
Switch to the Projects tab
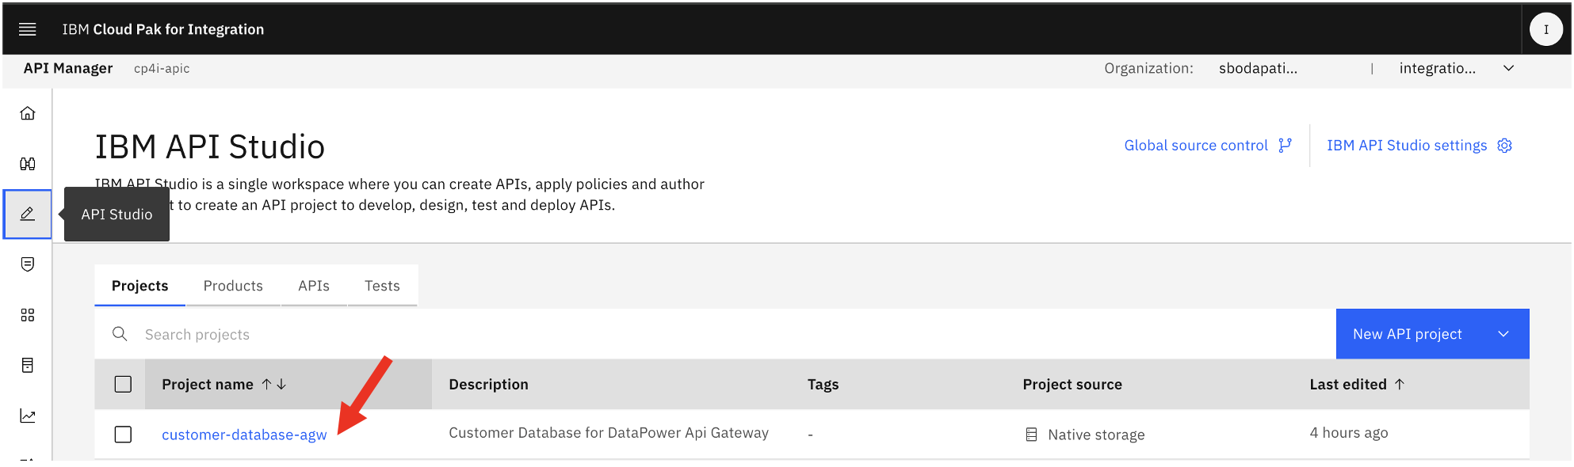click(x=139, y=286)
